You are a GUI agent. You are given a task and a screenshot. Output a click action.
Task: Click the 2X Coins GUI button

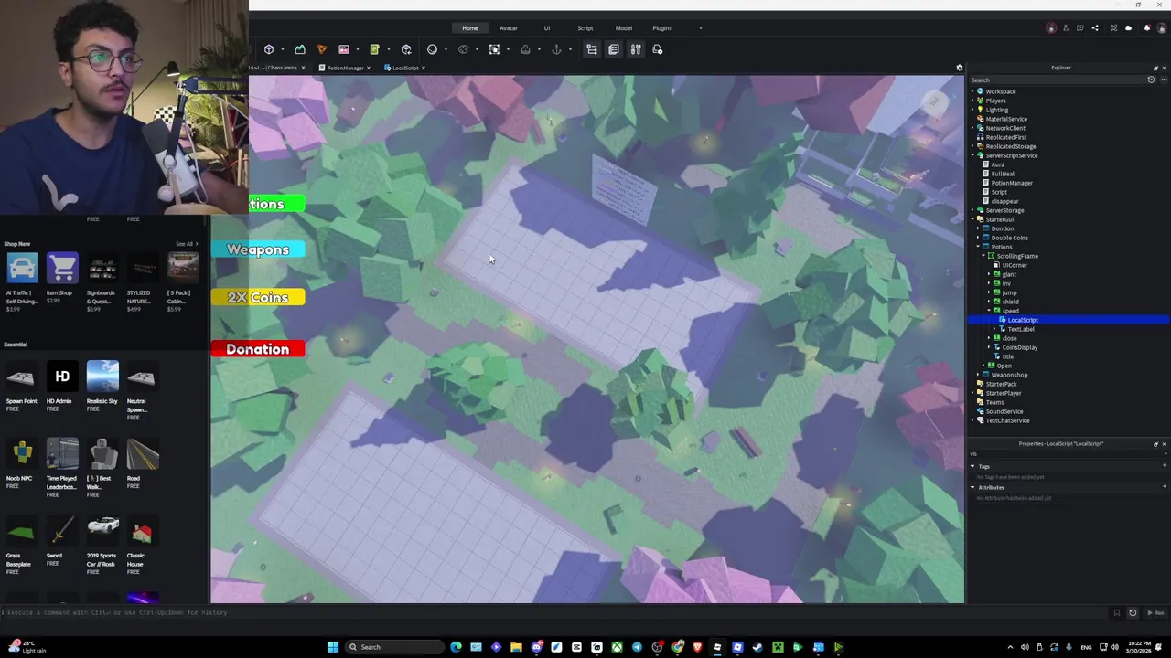[x=258, y=298]
